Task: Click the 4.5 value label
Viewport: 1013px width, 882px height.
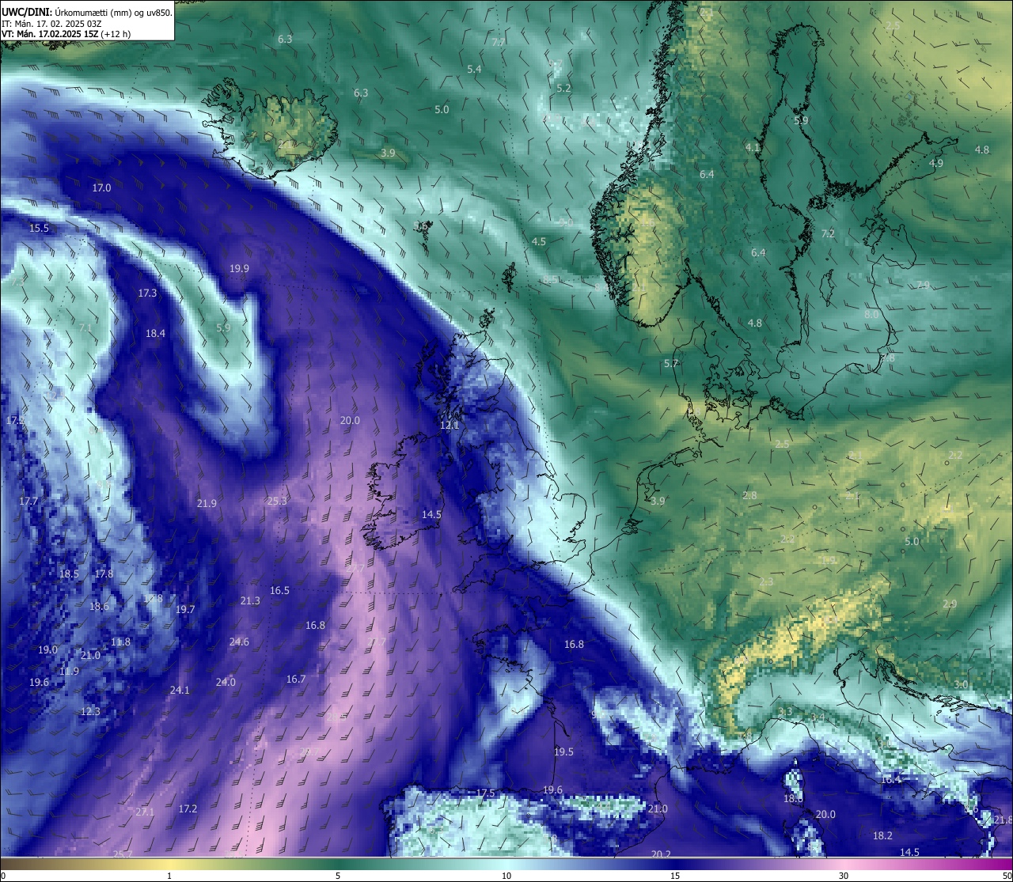Action: coord(539,241)
